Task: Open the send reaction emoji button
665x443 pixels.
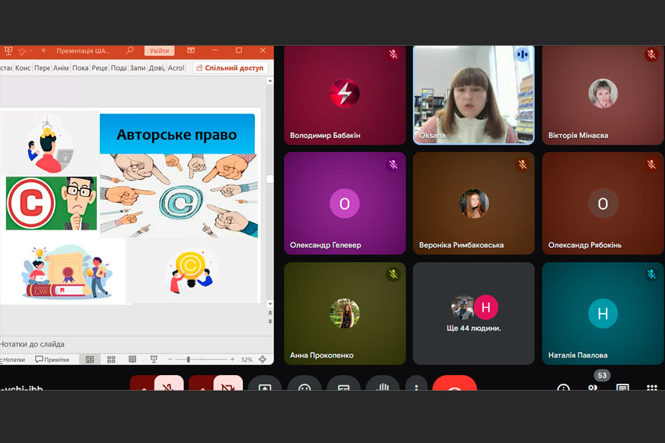Action: (x=304, y=386)
